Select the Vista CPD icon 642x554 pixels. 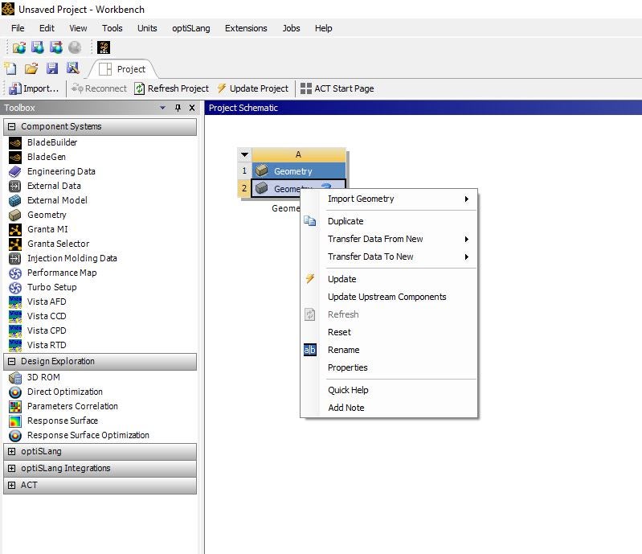tap(15, 330)
